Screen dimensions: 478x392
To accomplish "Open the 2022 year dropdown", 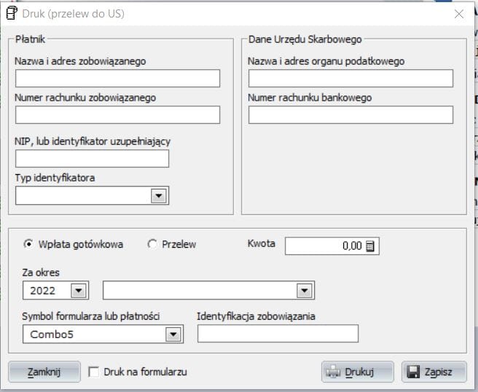I will (78, 291).
